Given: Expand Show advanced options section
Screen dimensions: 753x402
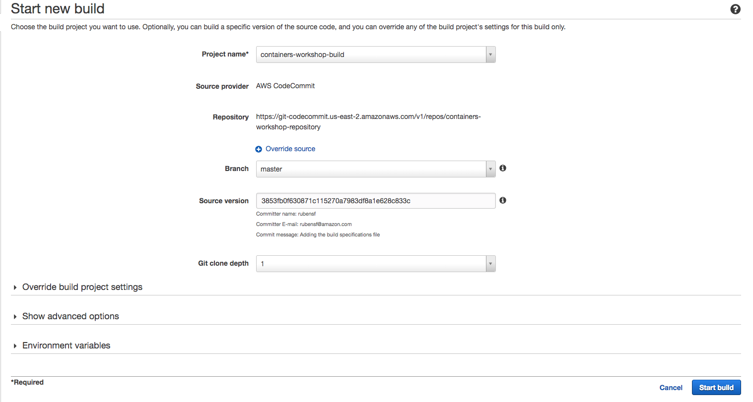Looking at the screenshot, I should (70, 316).
